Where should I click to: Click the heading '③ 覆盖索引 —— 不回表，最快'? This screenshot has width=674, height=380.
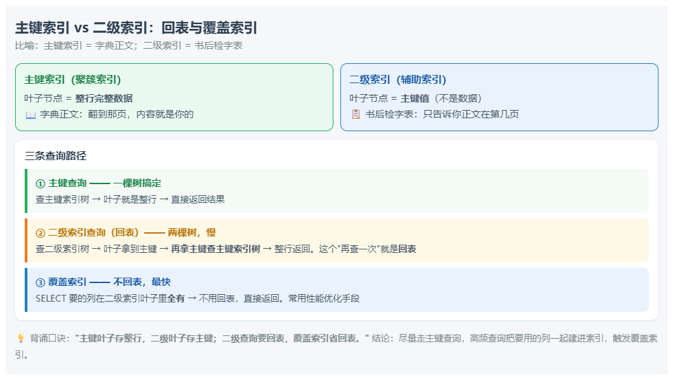(x=103, y=282)
